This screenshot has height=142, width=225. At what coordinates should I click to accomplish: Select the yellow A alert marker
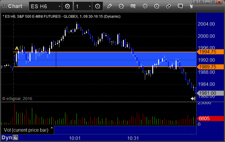[17, 48]
